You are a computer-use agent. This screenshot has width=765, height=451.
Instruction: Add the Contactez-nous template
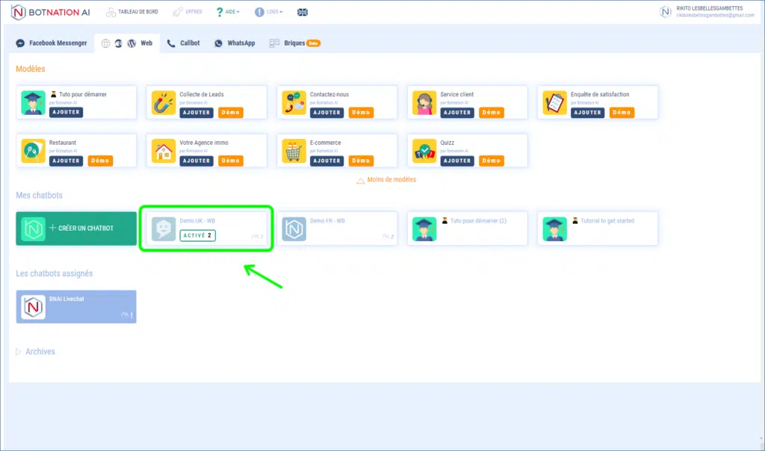click(326, 113)
